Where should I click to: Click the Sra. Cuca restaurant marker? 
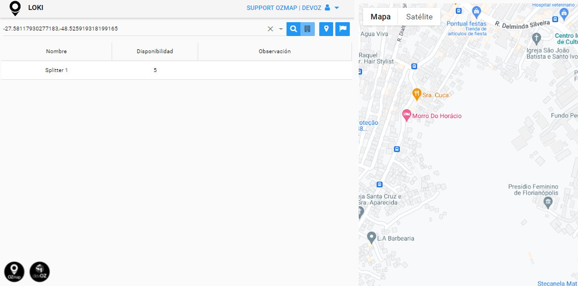[x=416, y=94]
